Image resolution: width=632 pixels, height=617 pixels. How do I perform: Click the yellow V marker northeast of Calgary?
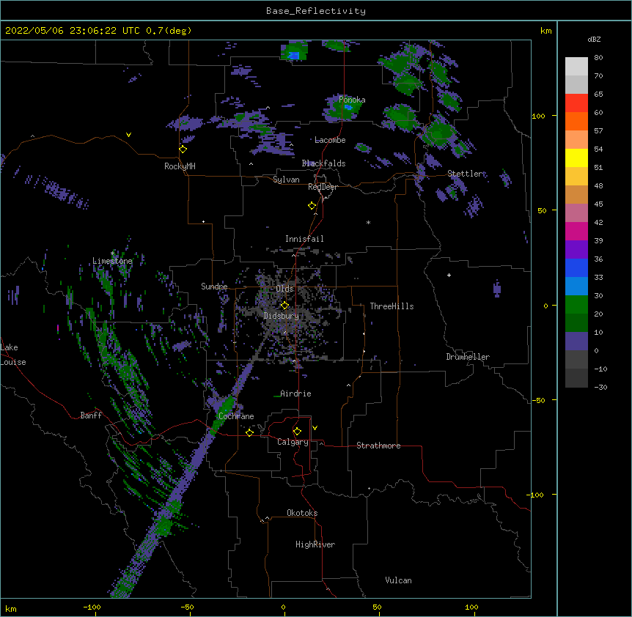pyautogui.click(x=315, y=428)
